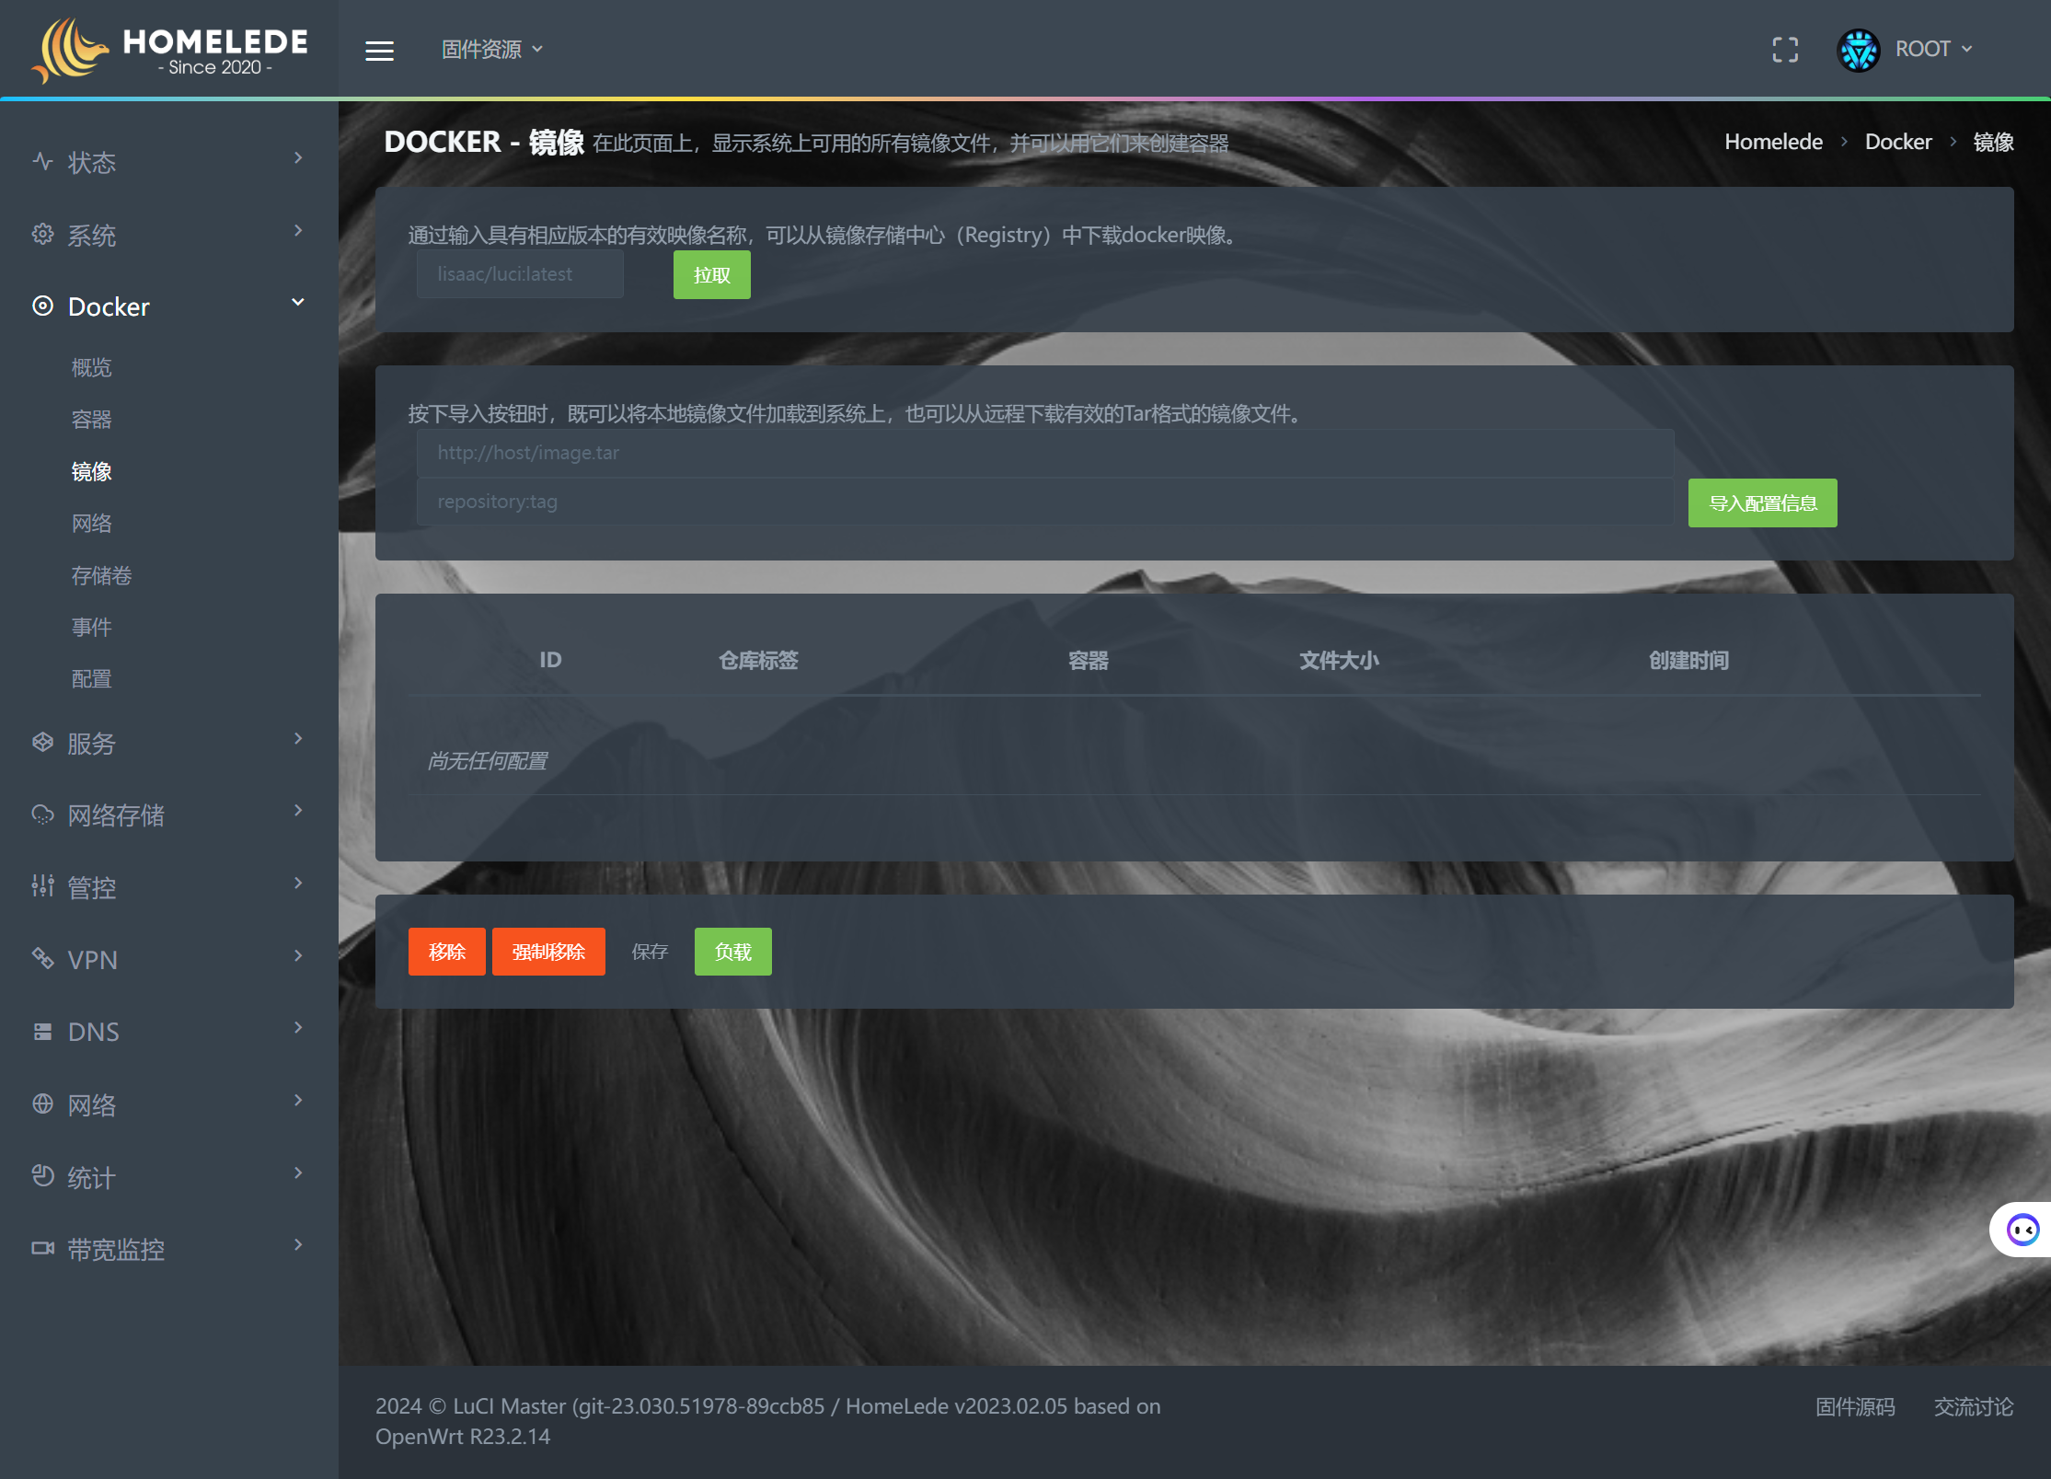Open the 固件源码 footer link

click(x=1855, y=1407)
